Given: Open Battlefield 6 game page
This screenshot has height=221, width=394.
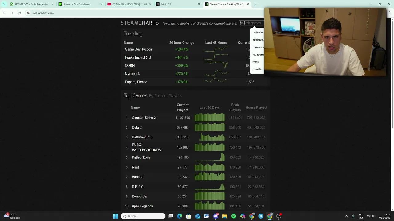Looking at the screenshot, I should pos(142,137).
